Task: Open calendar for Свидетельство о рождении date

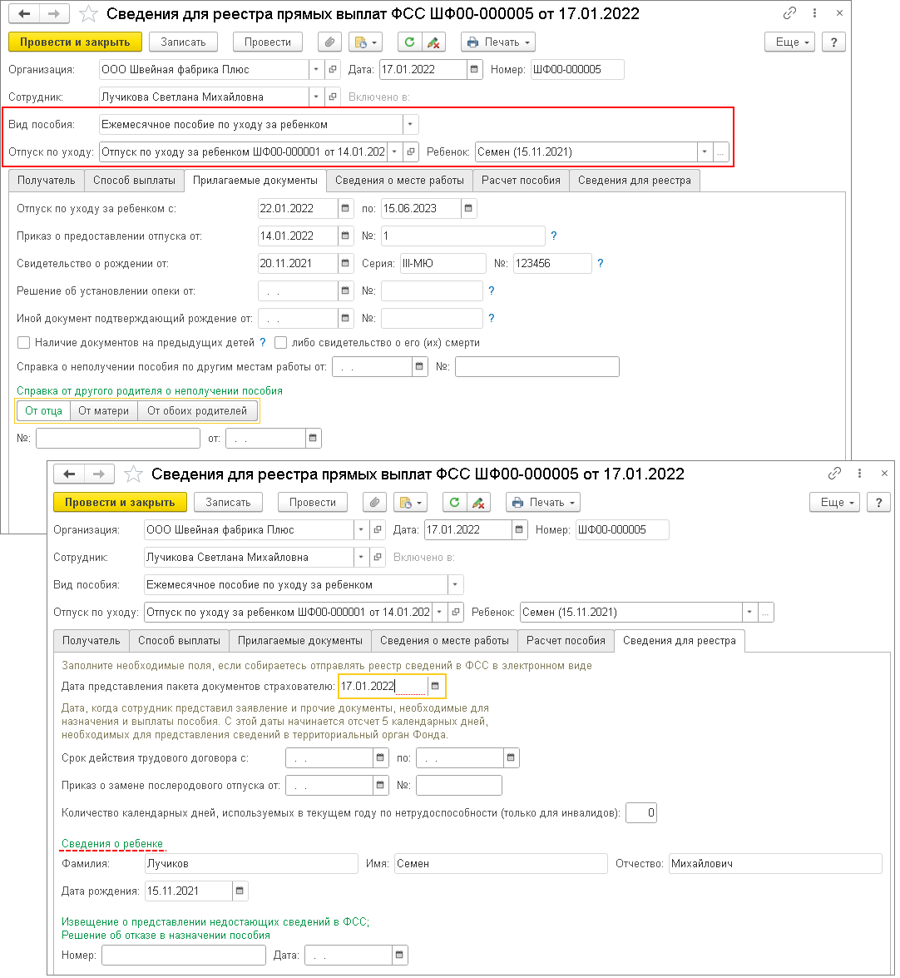Action: (345, 263)
